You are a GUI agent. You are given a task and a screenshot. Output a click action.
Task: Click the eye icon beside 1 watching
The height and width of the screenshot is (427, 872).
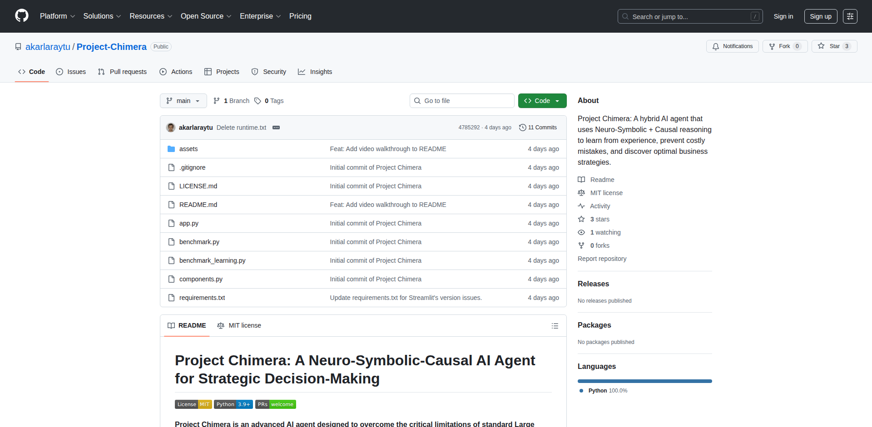[x=581, y=232]
